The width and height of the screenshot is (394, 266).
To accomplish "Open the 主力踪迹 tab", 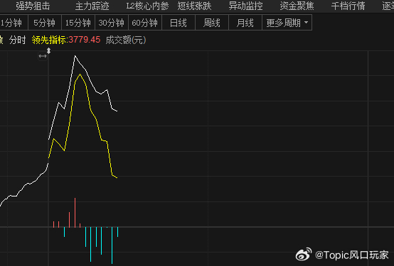I will tap(92, 6).
